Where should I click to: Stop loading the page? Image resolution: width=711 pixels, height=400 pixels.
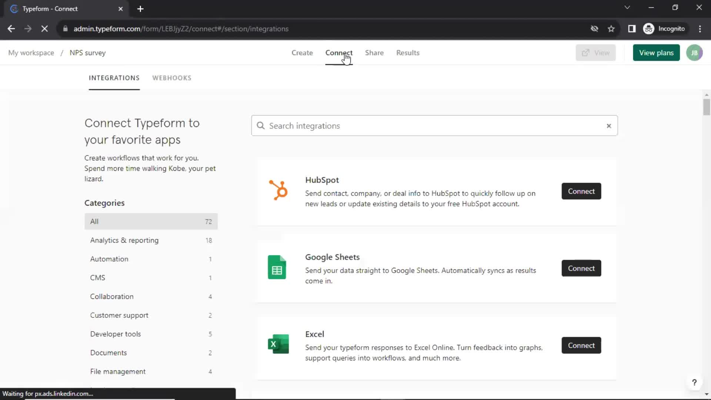(x=44, y=29)
